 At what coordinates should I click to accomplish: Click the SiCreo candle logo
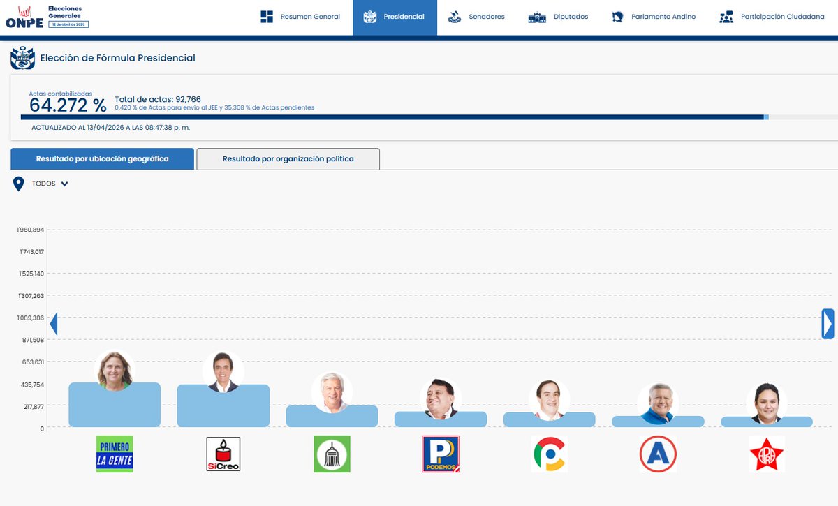[223, 454]
